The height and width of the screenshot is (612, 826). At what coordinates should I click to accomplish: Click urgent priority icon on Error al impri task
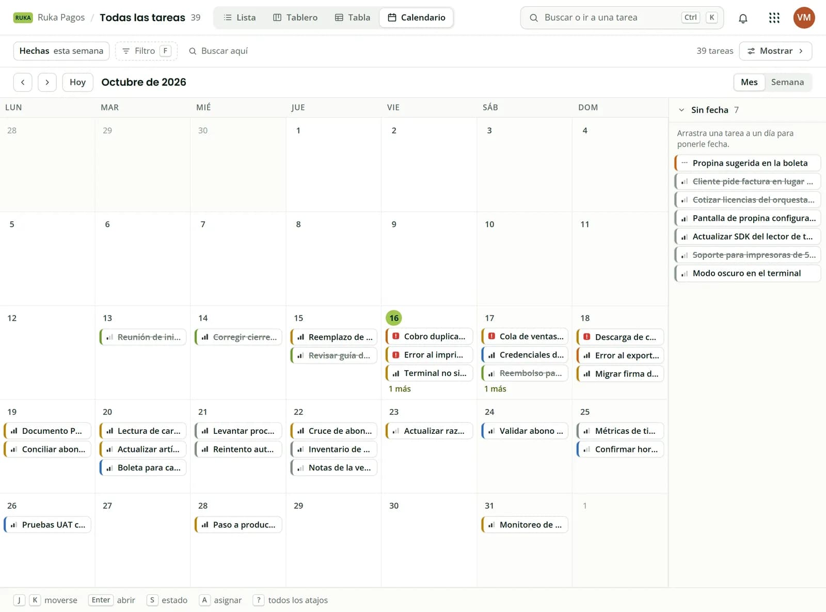396,355
